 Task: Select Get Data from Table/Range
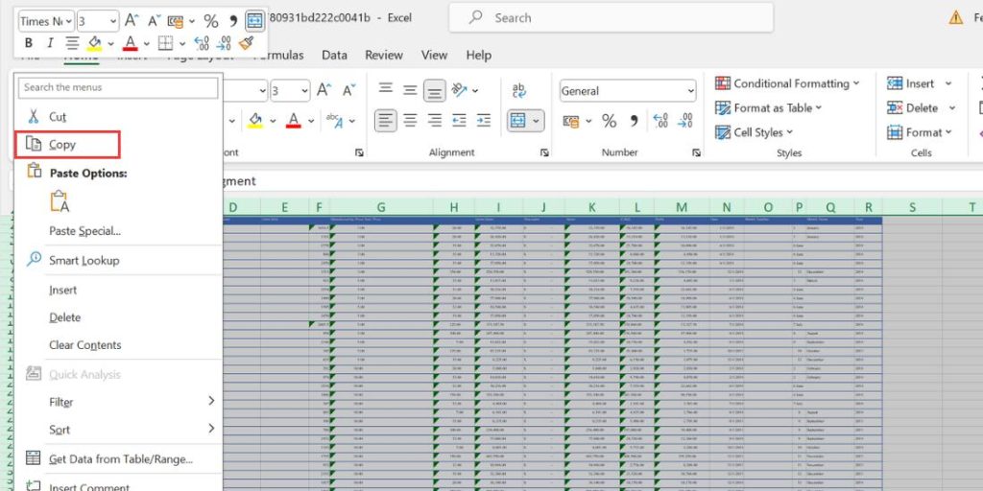pyautogui.click(x=118, y=459)
